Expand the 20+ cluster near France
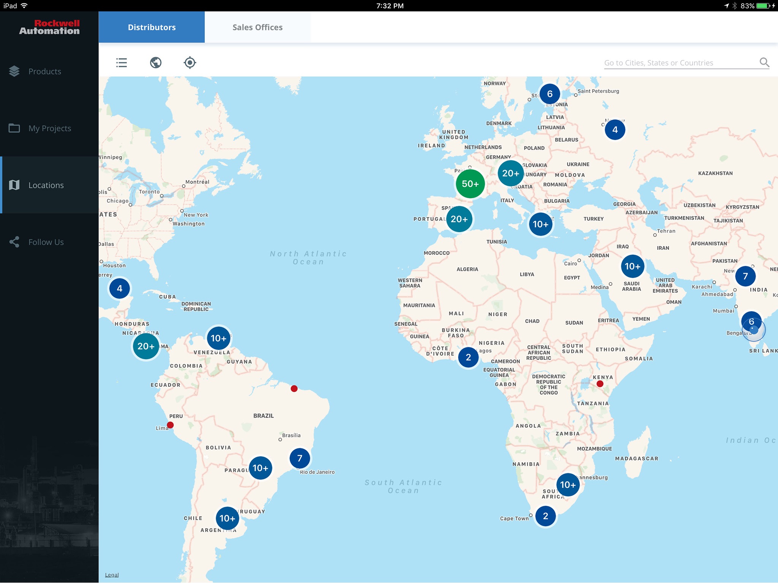The width and height of the screenshot is (778, 583). [x=510, y=173]
